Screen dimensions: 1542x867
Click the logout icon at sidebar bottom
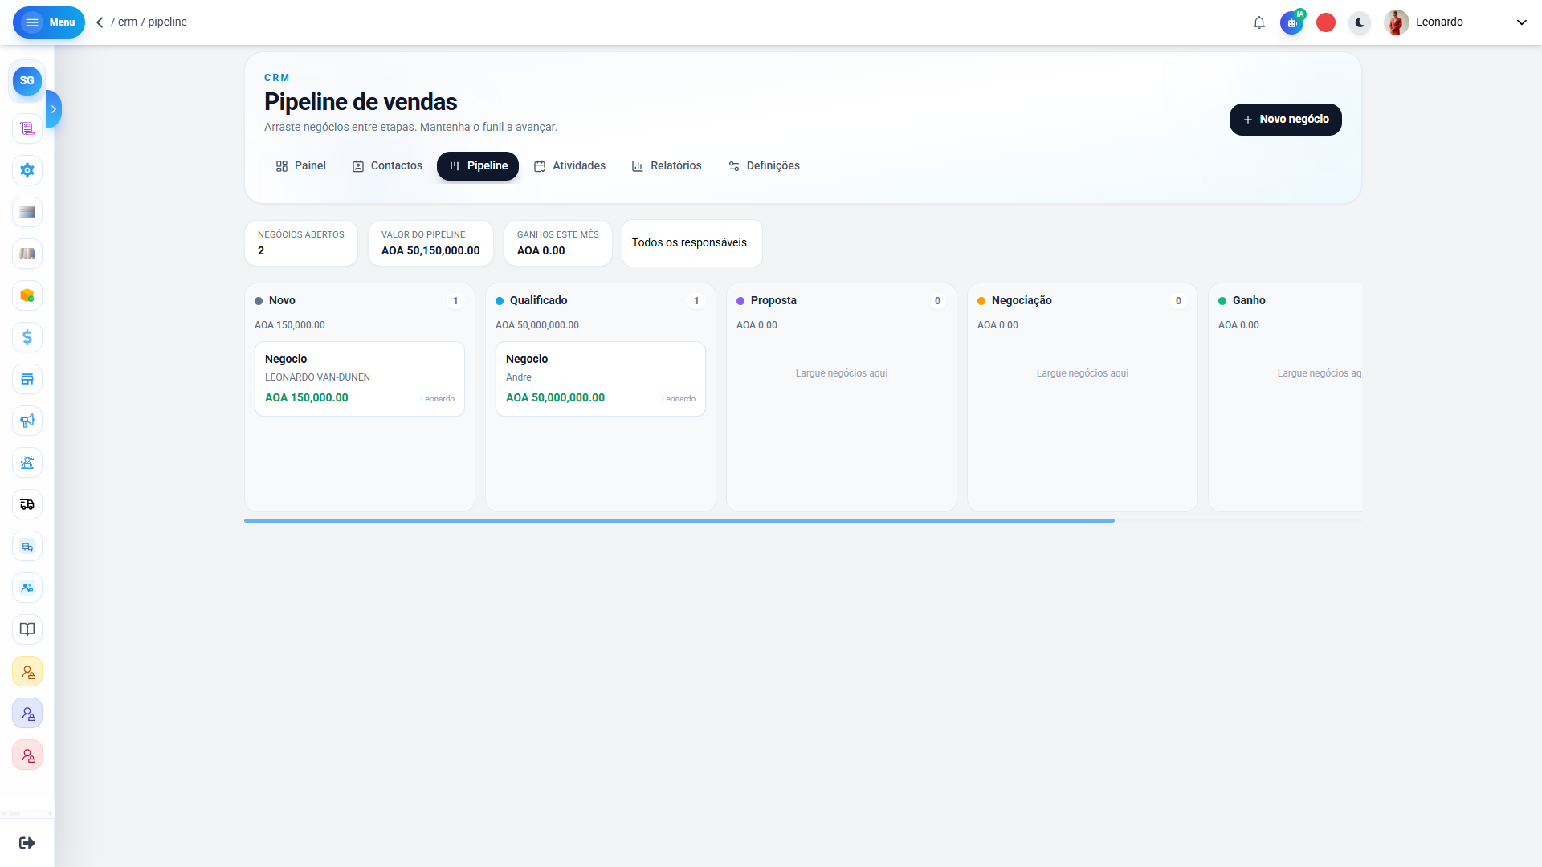coord(27,842)
